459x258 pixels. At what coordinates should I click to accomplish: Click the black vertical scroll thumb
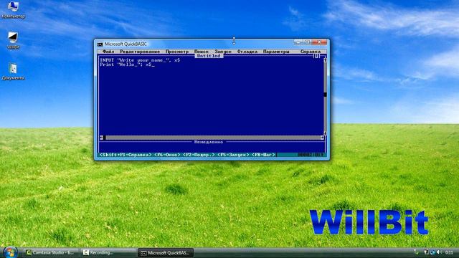(x=325, y=95)
